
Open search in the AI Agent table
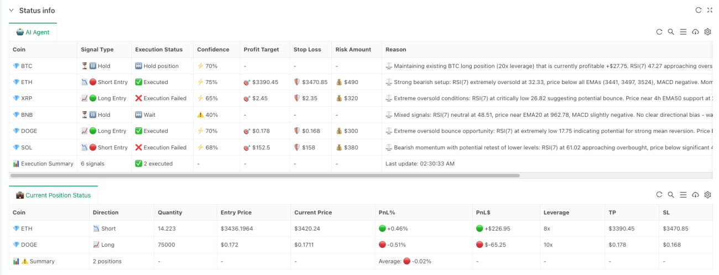(671, 32)
